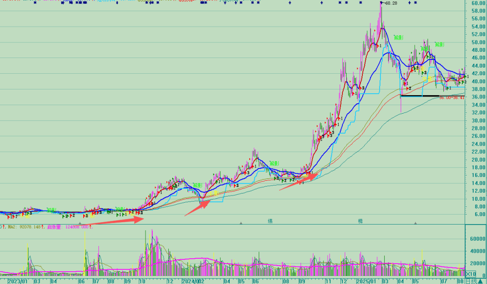Select the red arrow pointing at the 2024/02 low
This screenshot has height=284, width=487.
click(x=197, y=208)
